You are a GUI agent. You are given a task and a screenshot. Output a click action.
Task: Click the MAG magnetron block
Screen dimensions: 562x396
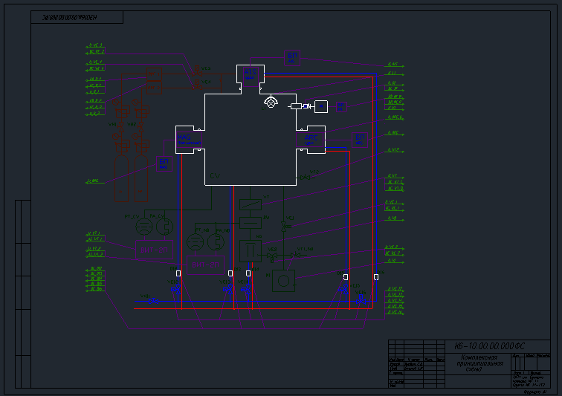pyautogui.click(x=190, y=139)
